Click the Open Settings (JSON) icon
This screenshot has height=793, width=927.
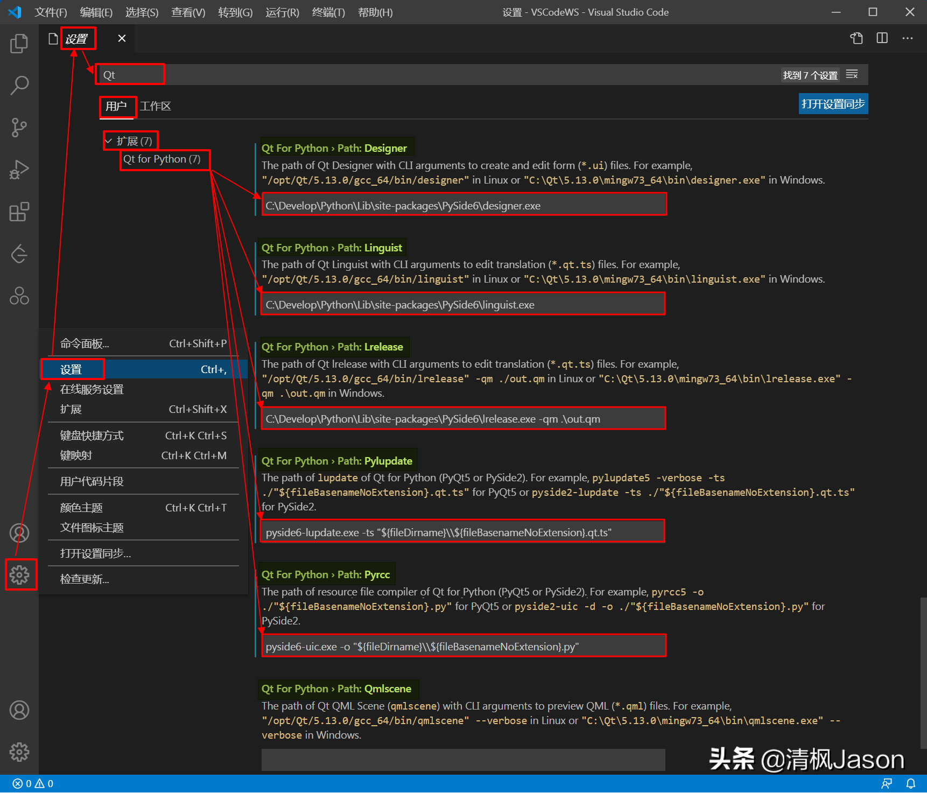point(856,38)
